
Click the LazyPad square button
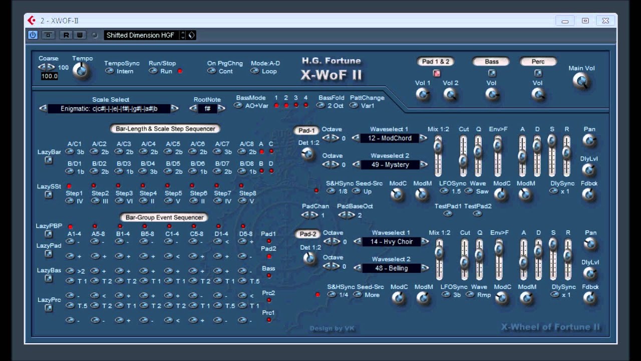pyautogui.click(x=49, y=254)
